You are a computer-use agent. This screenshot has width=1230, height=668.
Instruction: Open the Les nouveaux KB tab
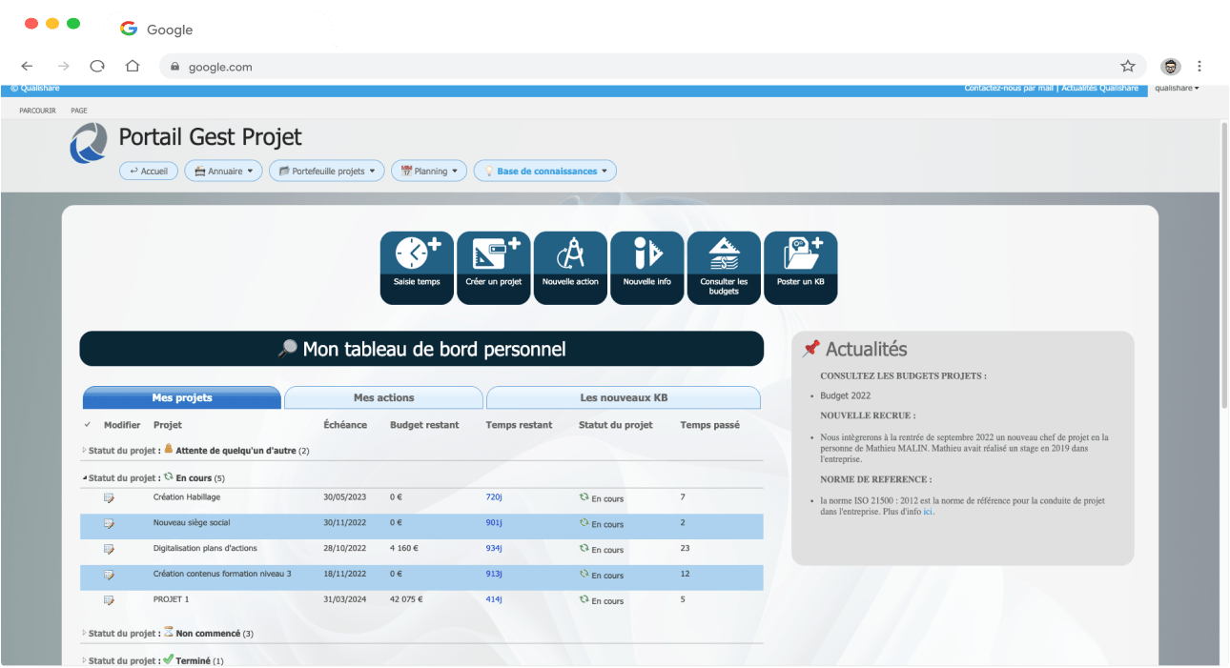coord(624,397)
